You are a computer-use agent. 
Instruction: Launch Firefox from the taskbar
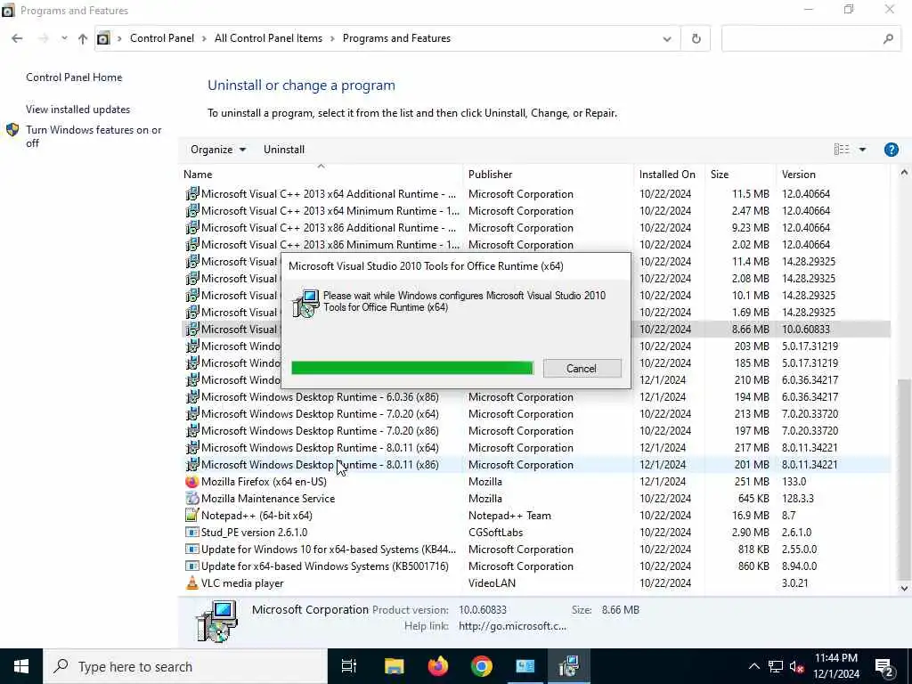click(438, 666)
